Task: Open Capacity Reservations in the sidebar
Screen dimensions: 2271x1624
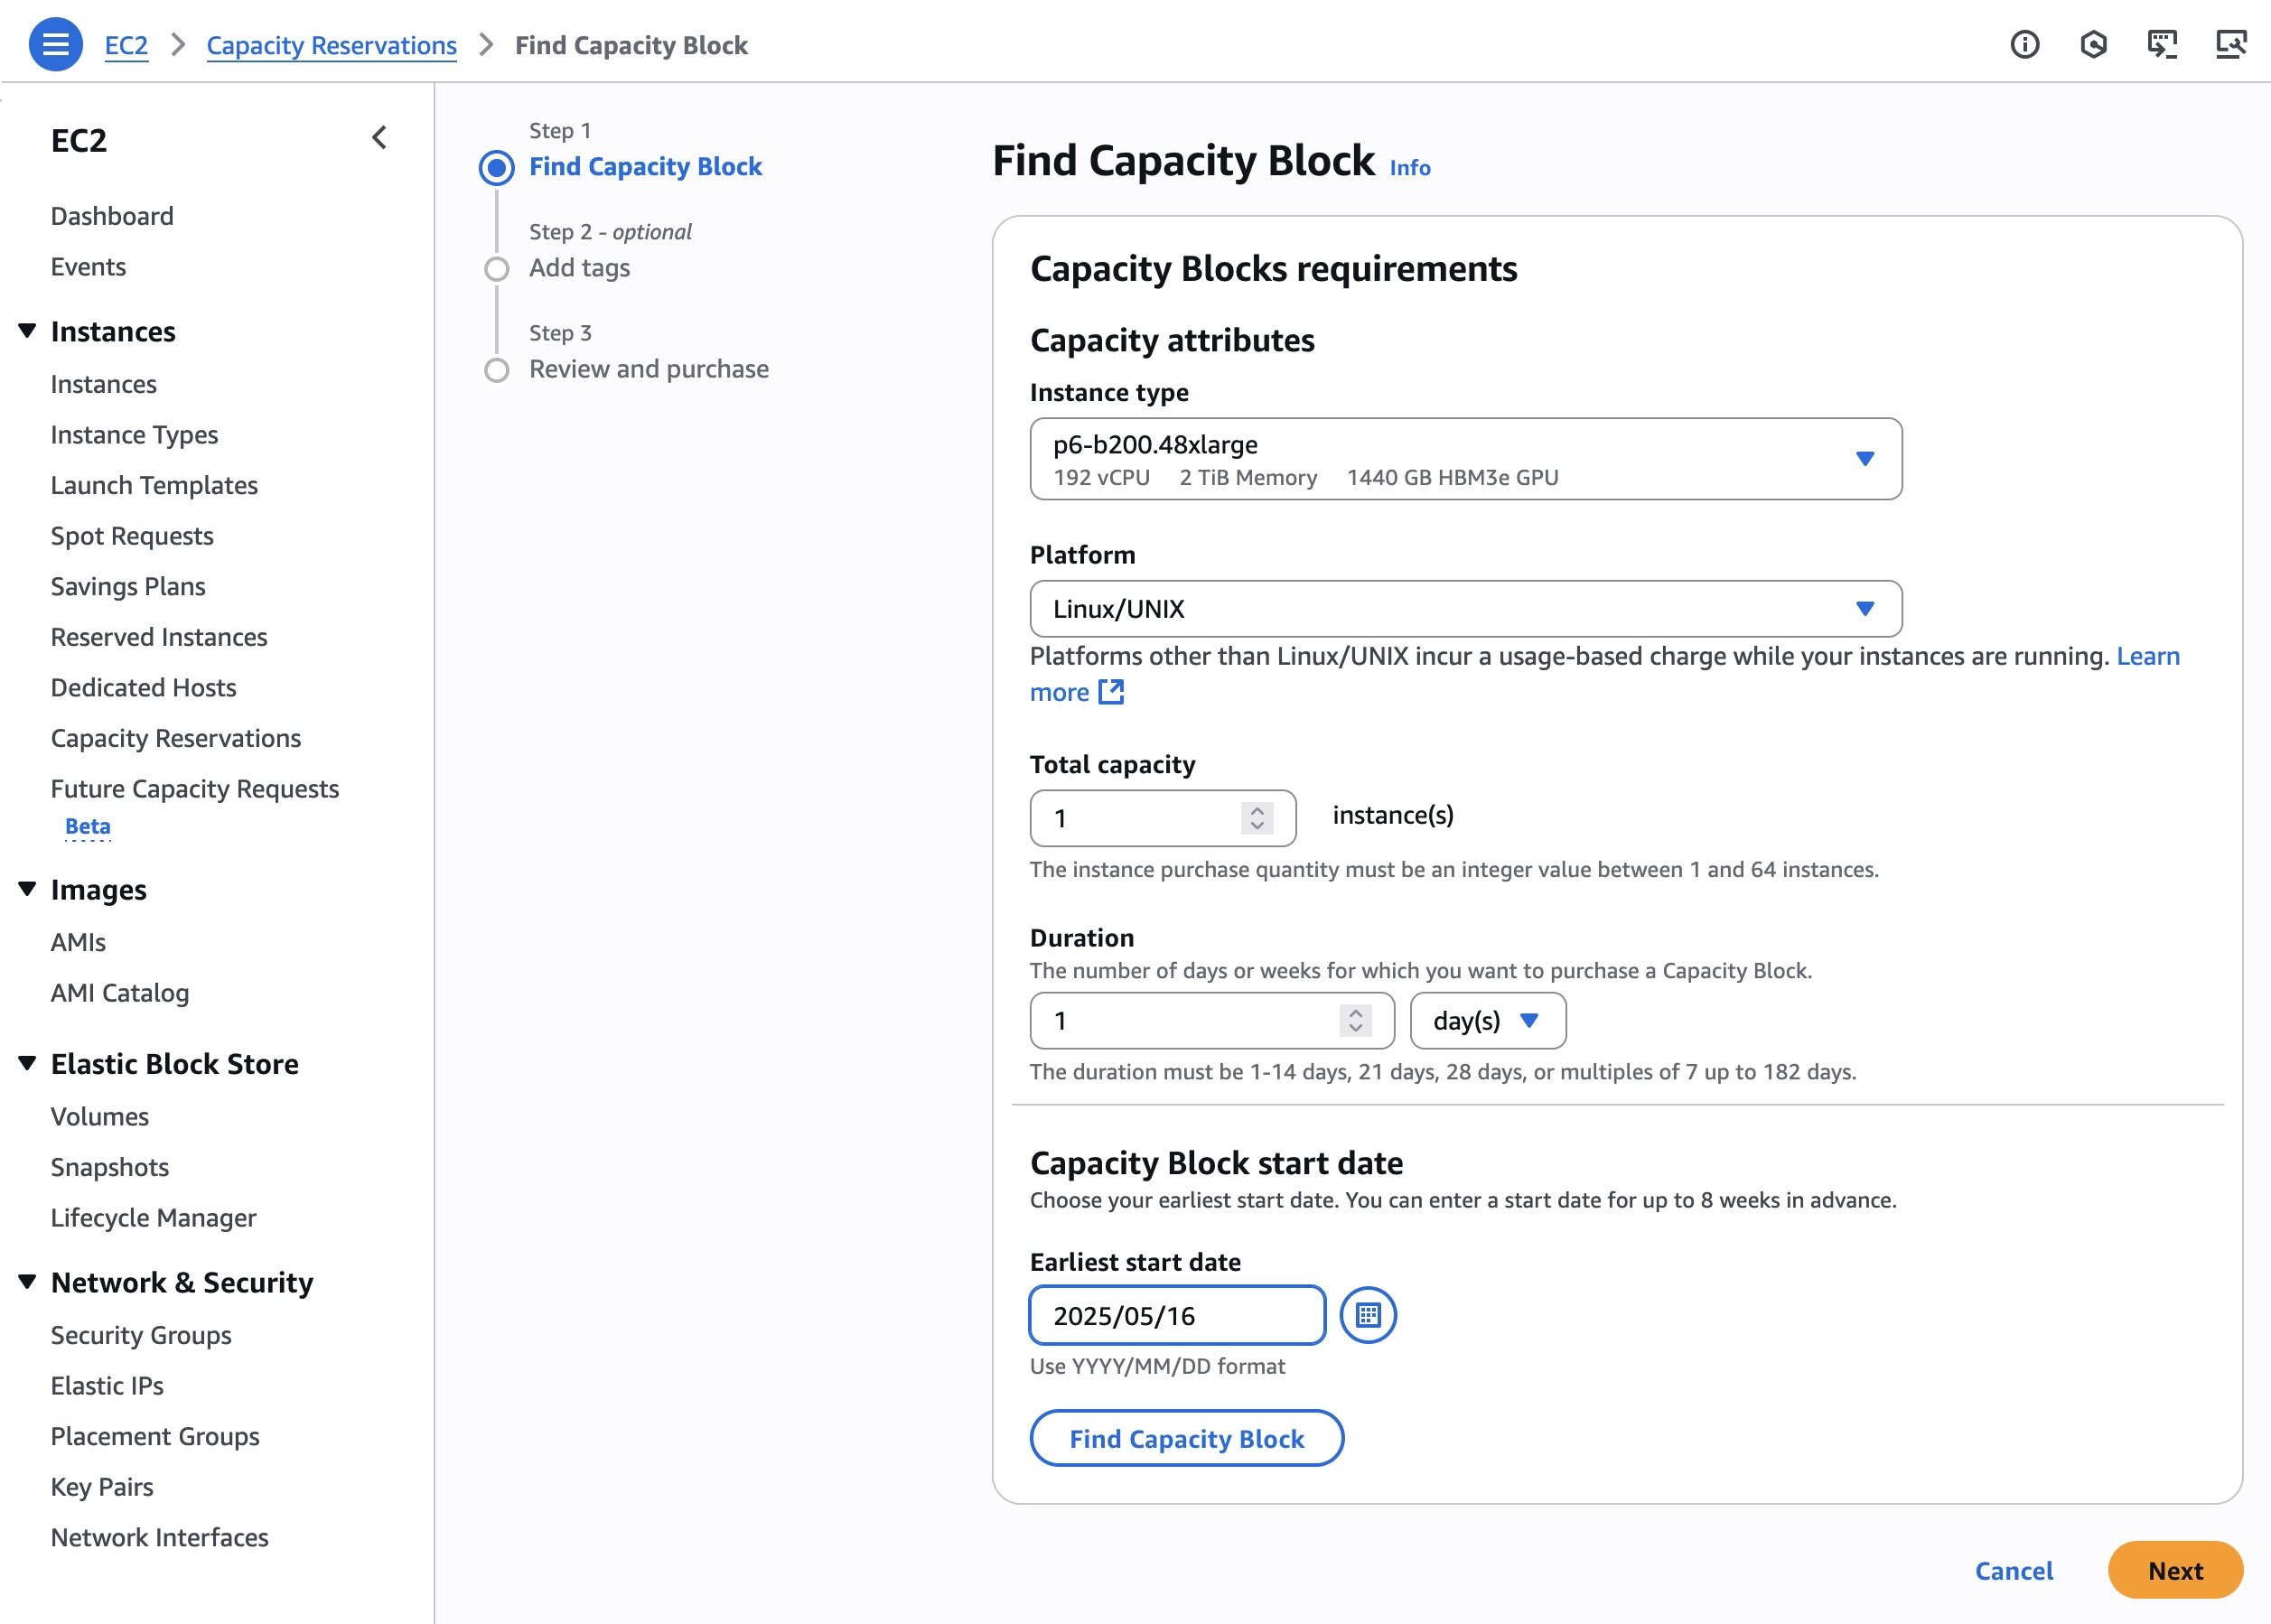Action: click(x=176, y=739)
